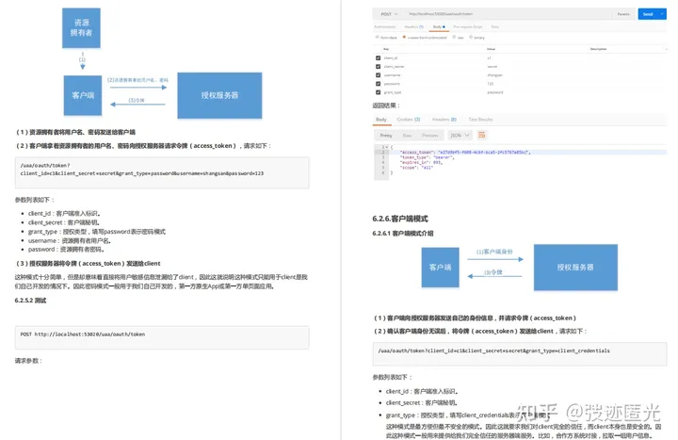Select the request Body tab with blue dot
Image resolution: width=678 pixels, height=440 pixels.
[x=439, y=26]
